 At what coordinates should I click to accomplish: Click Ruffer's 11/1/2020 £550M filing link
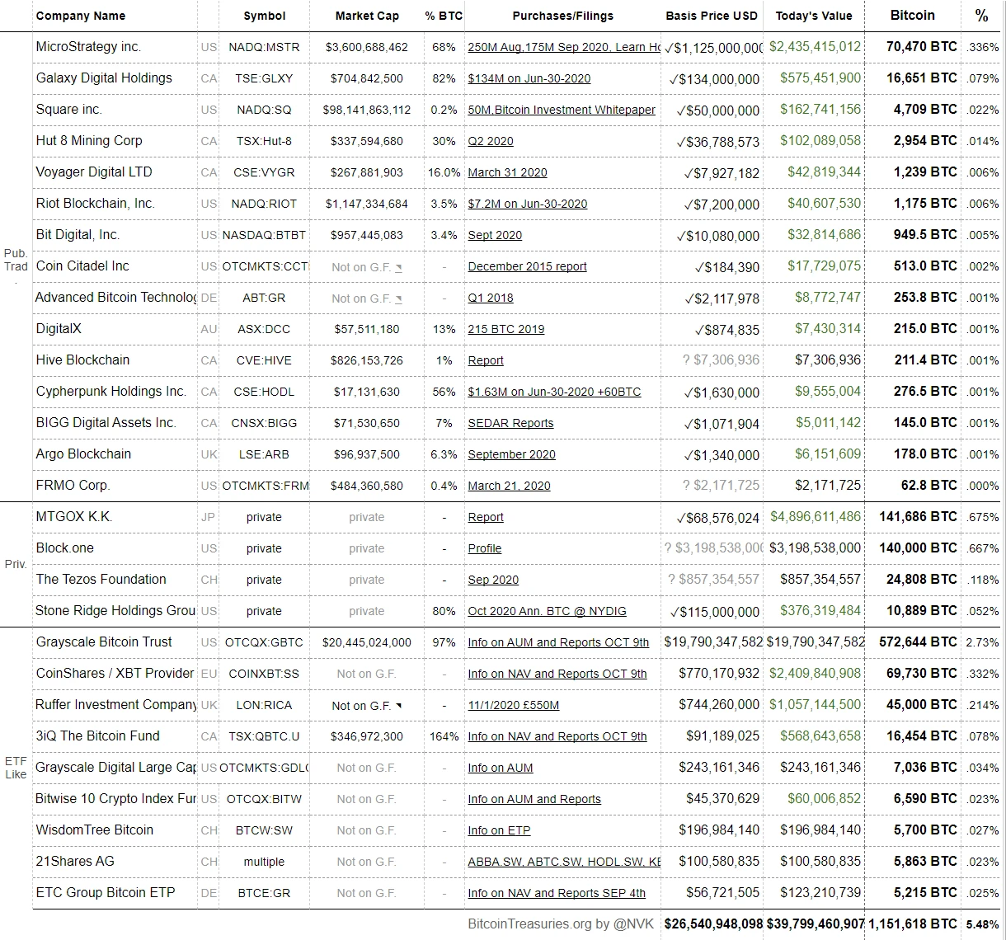click(513, 705)
